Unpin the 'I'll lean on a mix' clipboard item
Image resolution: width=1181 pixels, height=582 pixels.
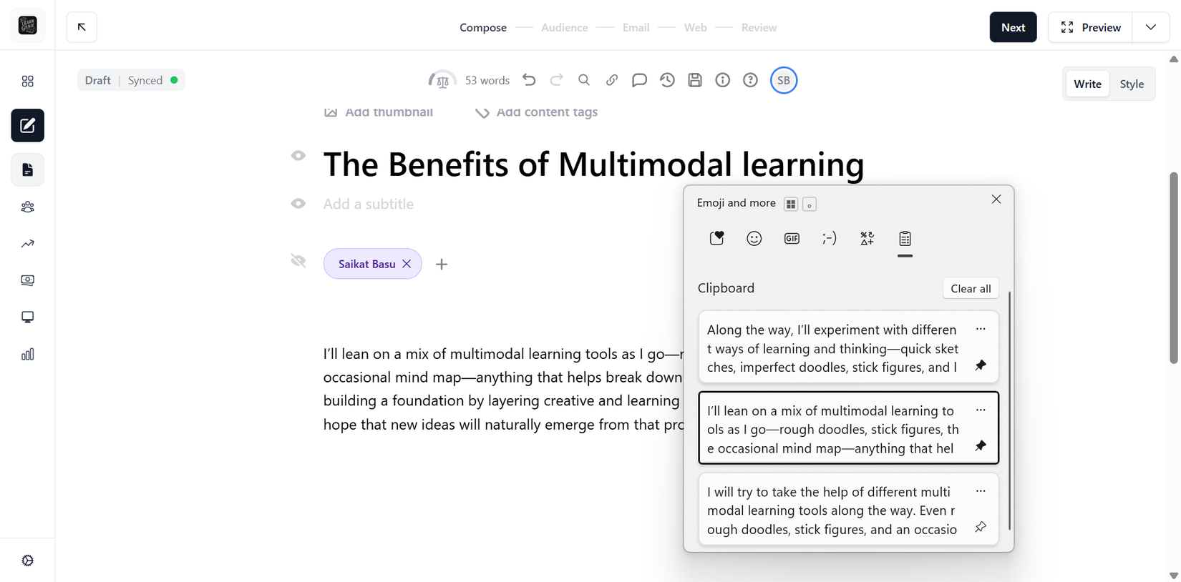click(x=981, y=446)
